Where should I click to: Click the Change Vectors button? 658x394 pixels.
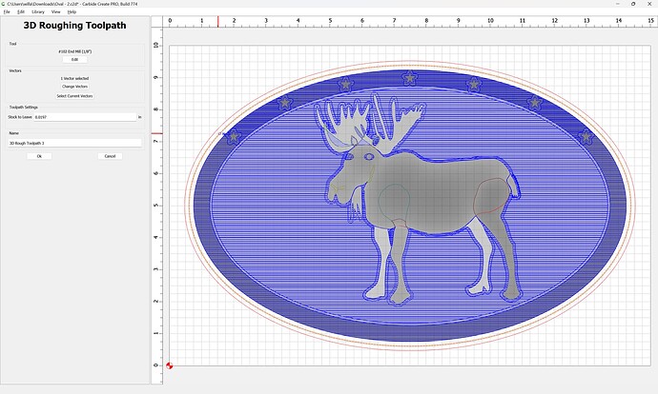[x=74, y=87]
